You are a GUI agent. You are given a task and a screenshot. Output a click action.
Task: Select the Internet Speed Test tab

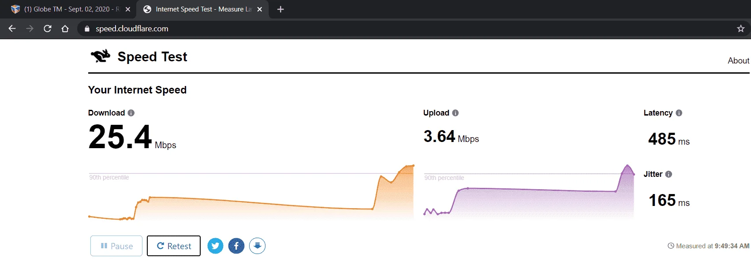coord(203,9)
